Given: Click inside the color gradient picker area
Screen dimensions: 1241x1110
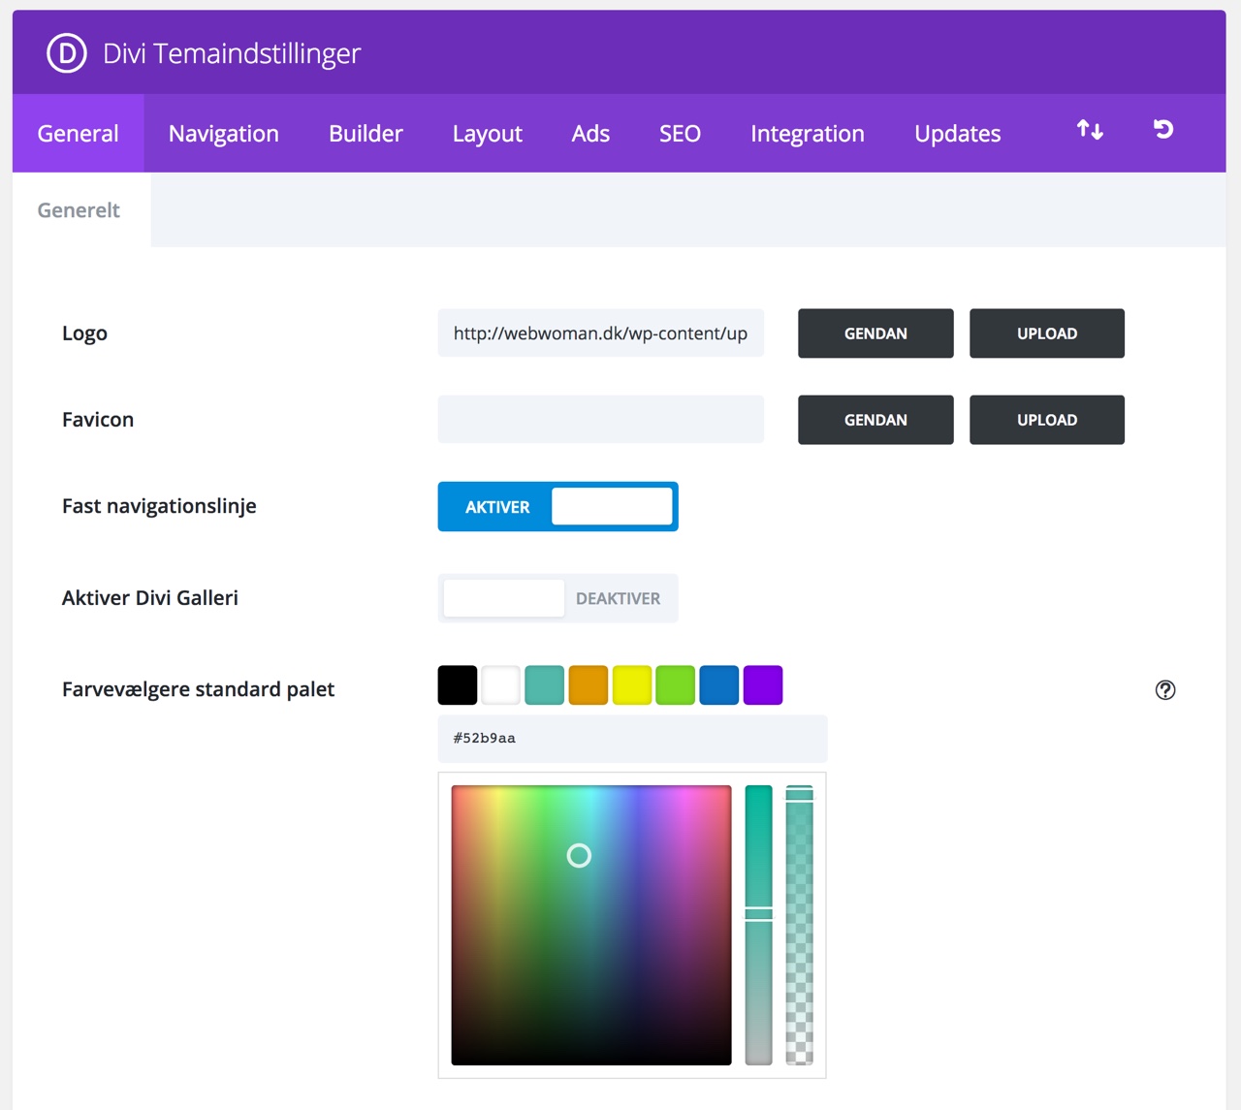Looking at the screenshot, I should 591,925.
